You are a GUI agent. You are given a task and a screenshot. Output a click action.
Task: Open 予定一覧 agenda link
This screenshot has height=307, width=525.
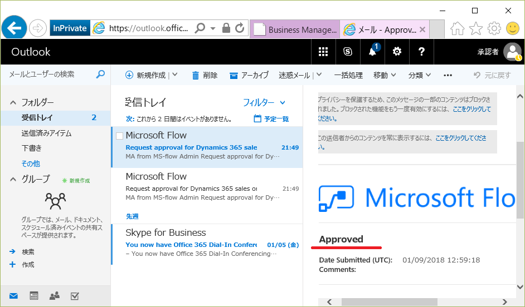tap(271, 118)
